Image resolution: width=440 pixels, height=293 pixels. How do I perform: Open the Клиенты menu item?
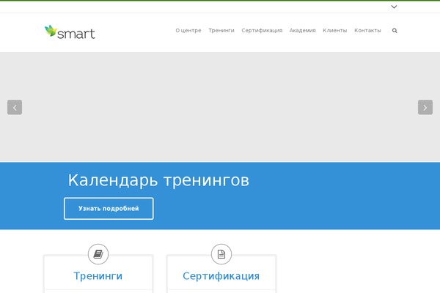[335, 30]
